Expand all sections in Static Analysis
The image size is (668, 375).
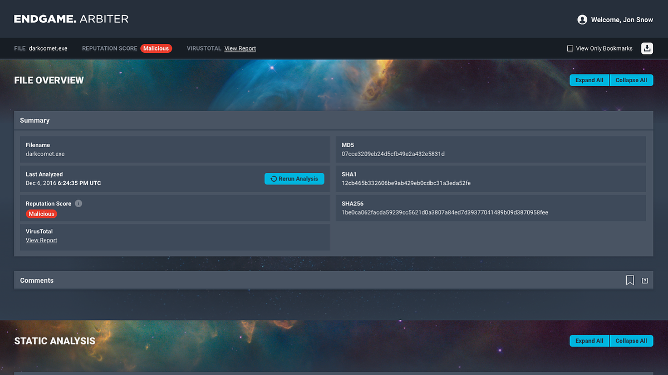tap(589, 341)
